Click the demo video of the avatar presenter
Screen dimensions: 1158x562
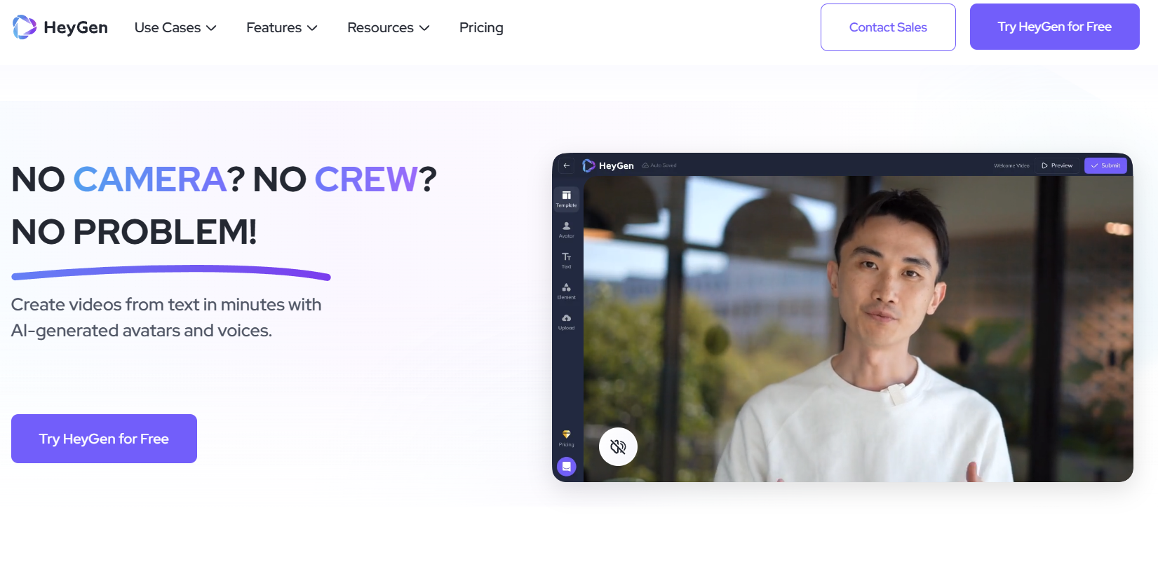[858, 329]
